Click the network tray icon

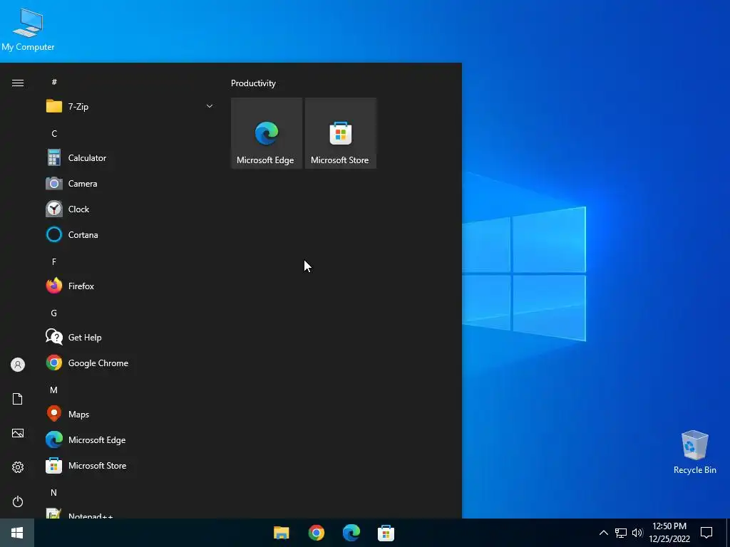point(621,533)
